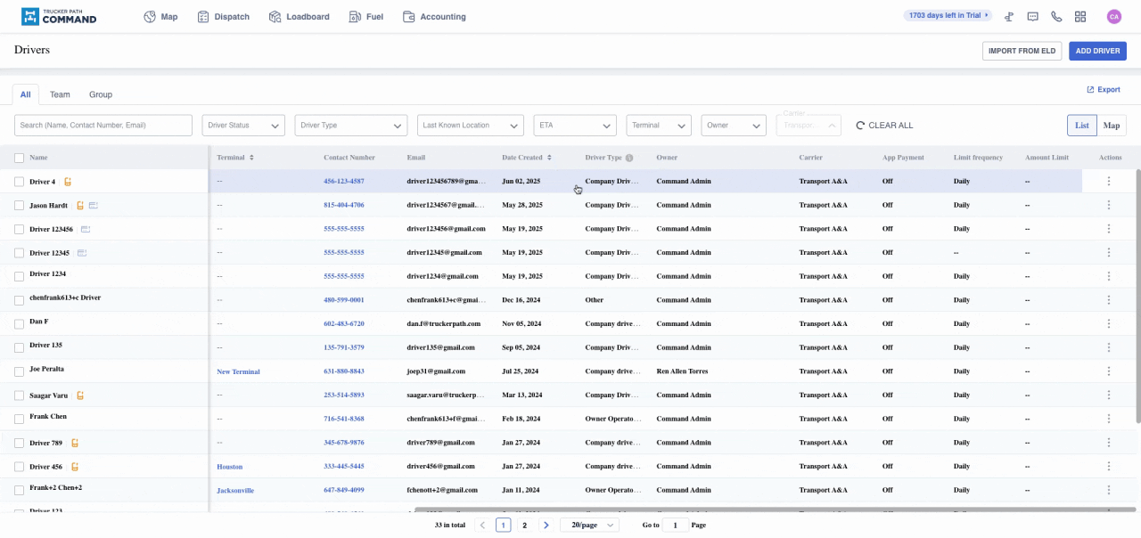Click the orange device icon beside Driver 456

75,467
